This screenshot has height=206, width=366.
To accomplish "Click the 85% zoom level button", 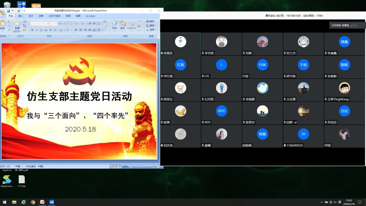I will click(x=125, y=166).
